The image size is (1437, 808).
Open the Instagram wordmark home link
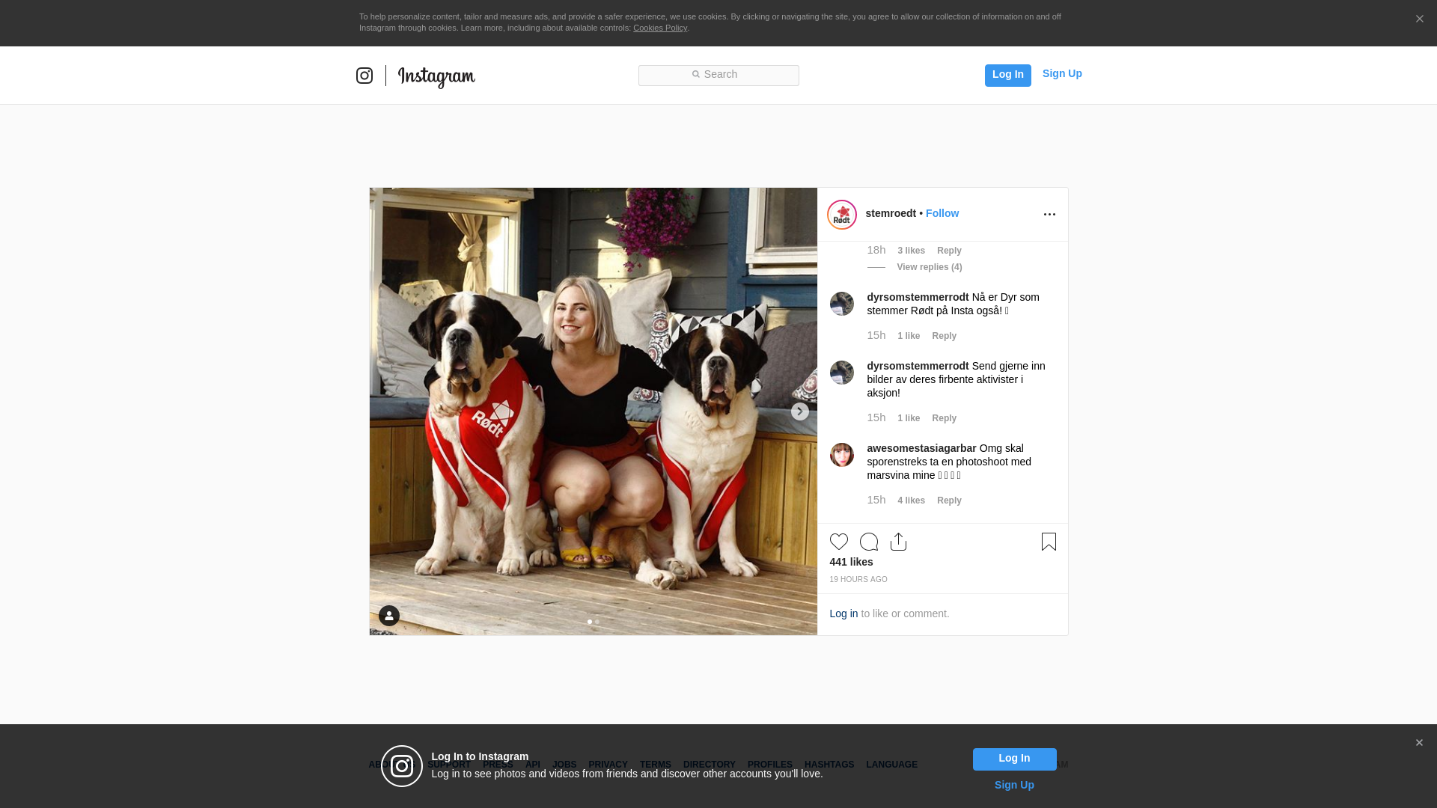436,77
